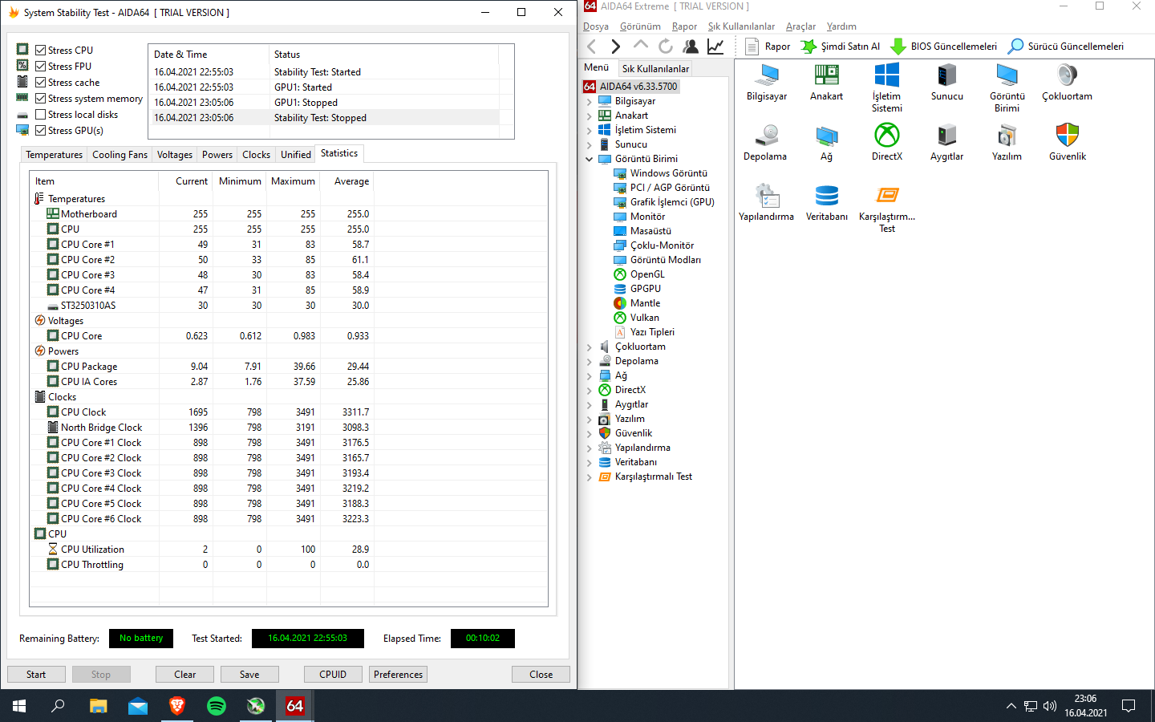Toggle the Stress cache checkbox

coord(40,82)
